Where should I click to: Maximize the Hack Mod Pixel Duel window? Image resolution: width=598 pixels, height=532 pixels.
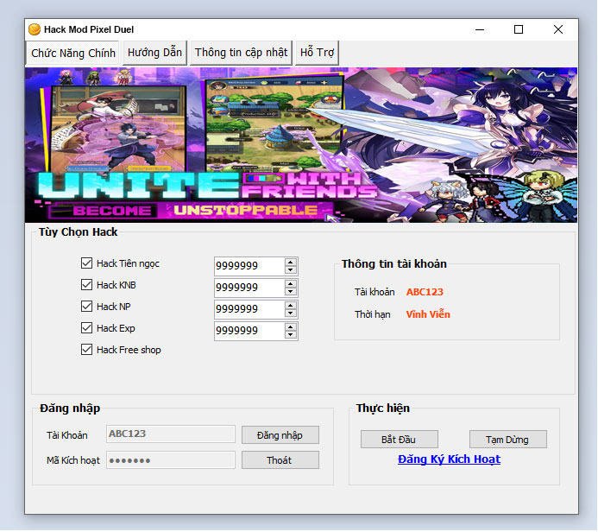[x=519, y=29]
